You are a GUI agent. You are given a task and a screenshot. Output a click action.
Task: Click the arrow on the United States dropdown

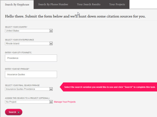51,31
